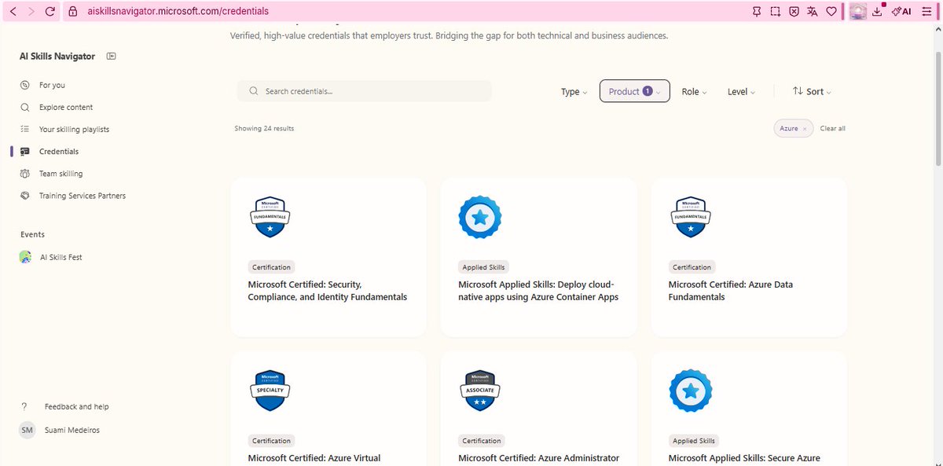The height and width of the screenshot is (466, 943).
Task: Click the Credentials sidebar icon
Action: [25, 152]
